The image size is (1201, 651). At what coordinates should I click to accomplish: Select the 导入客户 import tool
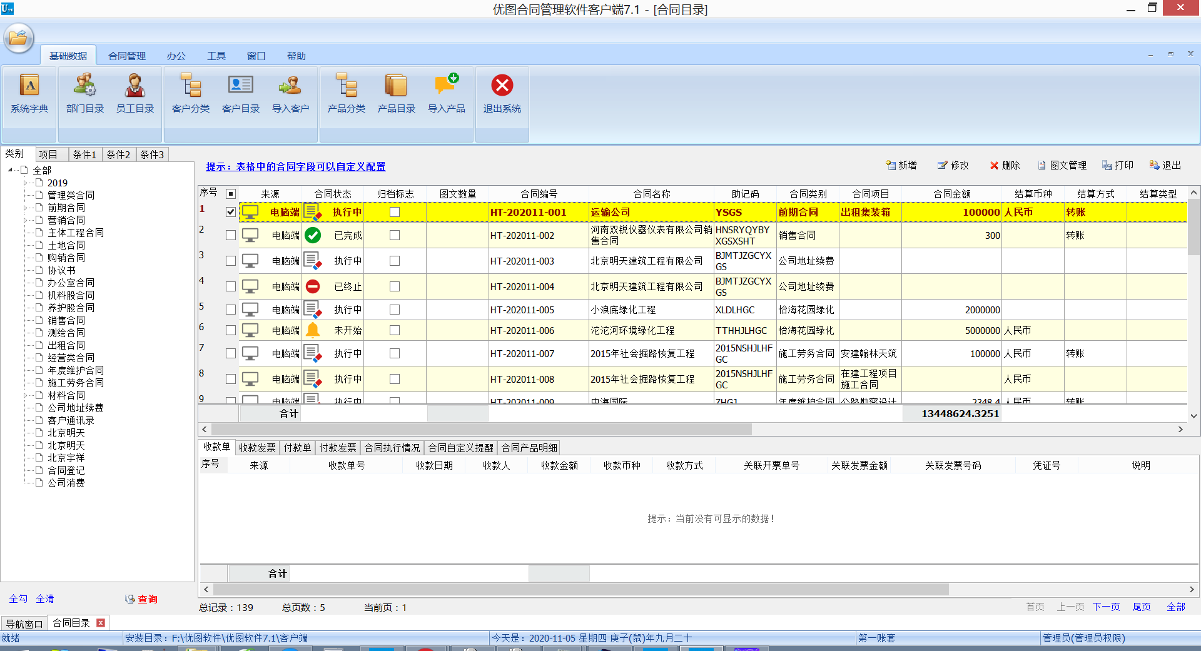click(290, 94)
